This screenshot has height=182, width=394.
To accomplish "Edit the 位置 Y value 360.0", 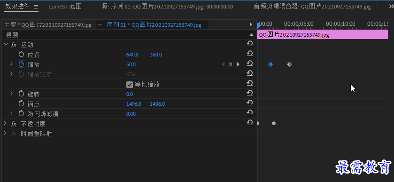I will tap(156, 55).
